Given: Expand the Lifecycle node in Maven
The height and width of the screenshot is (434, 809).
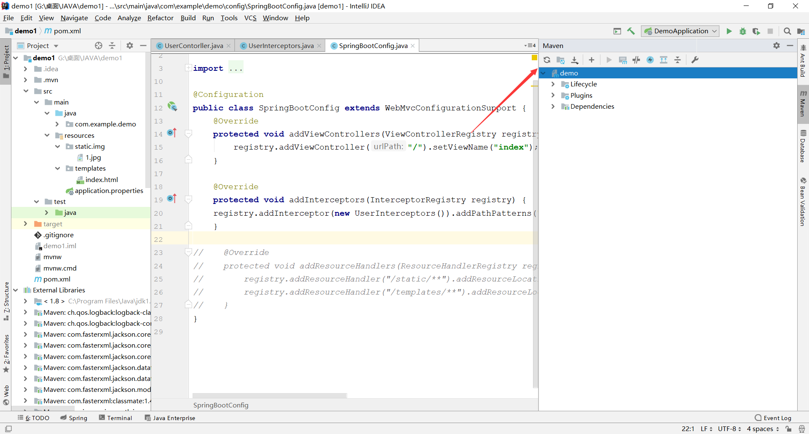Looking at the screenshot, I should click(x=553, y=84).
